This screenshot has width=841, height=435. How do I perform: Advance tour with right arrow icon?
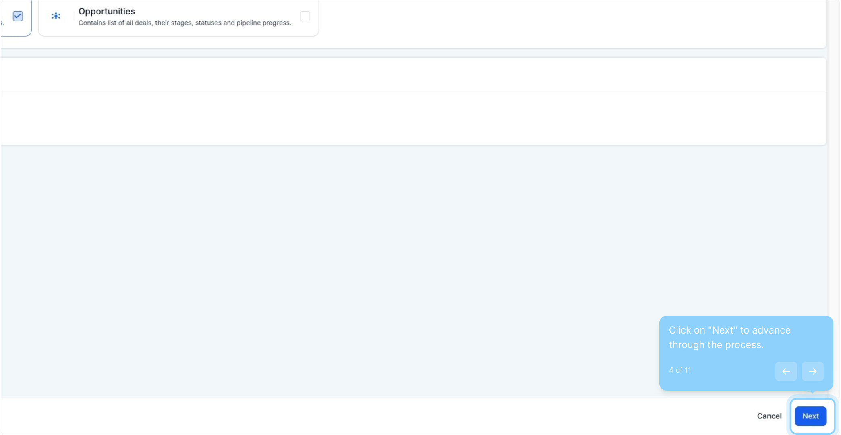coord(812,371)
